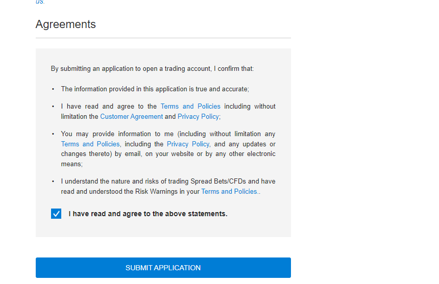Viewport: 439px width, 284px height.
Task: Click the italic 'us.' link at top
Action: pyautogui.click(x=40, y=2)
